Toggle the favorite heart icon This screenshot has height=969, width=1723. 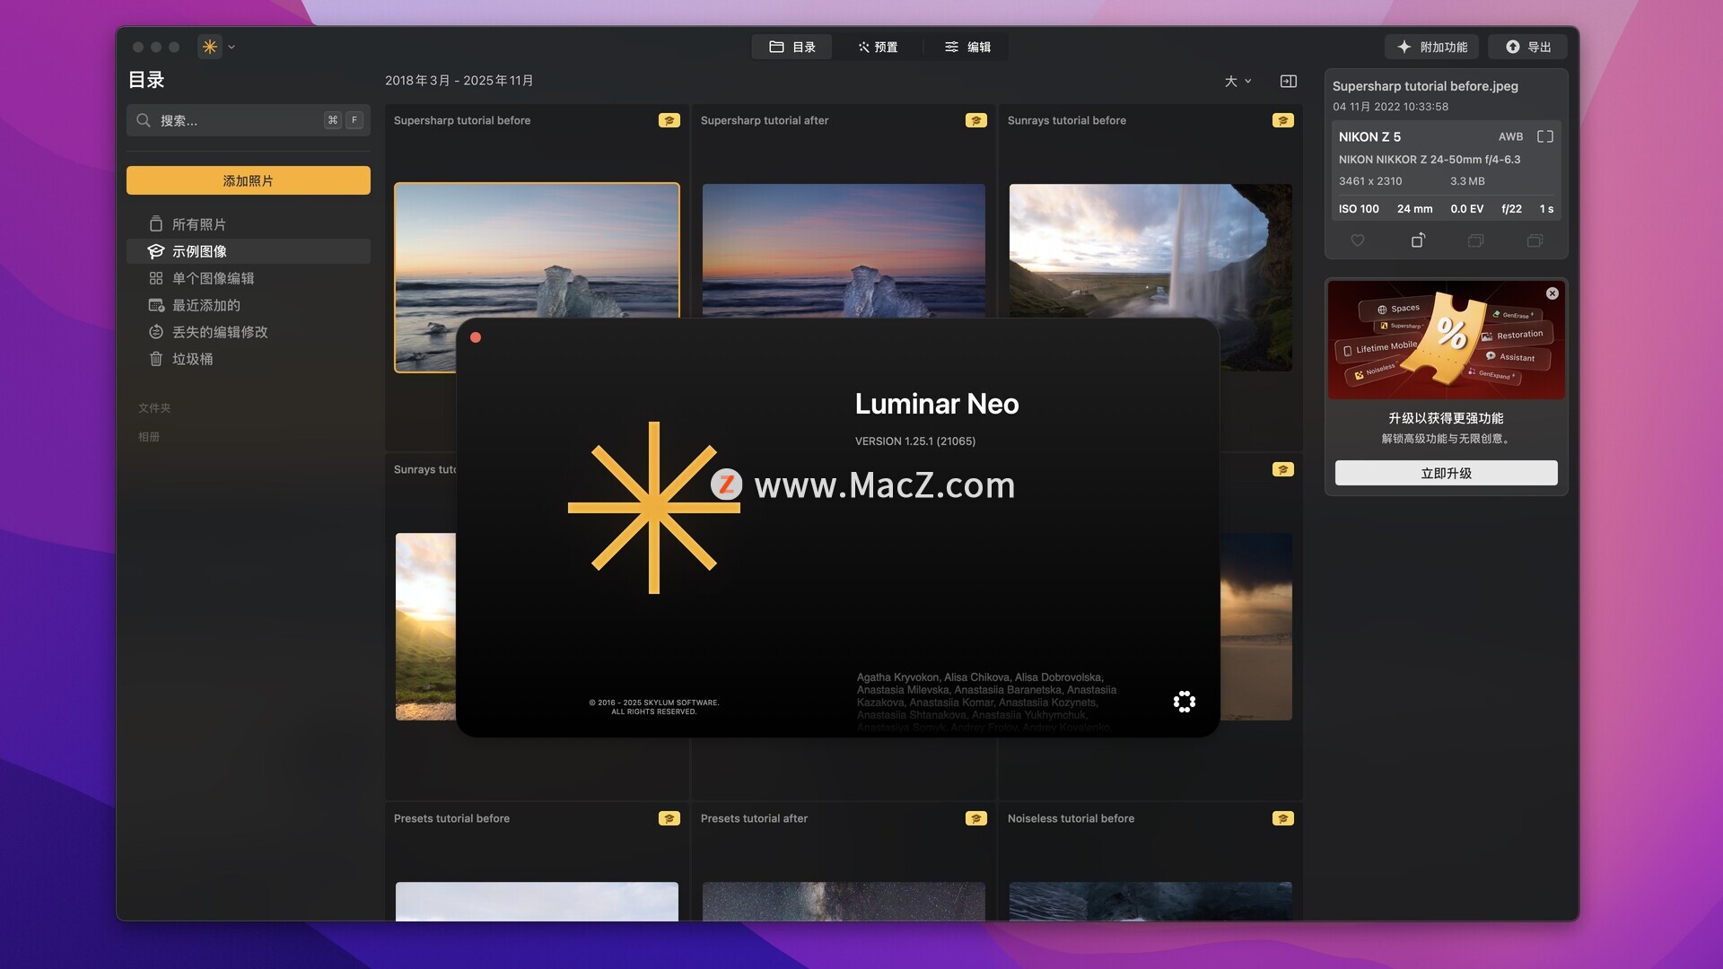[1357, 240]
